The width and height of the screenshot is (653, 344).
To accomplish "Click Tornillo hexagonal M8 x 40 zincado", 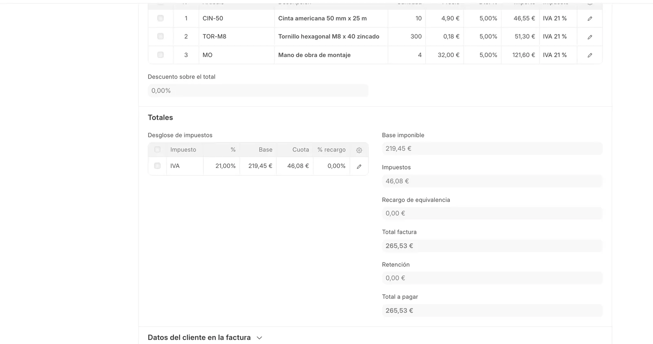I will (x=329, y=36).
